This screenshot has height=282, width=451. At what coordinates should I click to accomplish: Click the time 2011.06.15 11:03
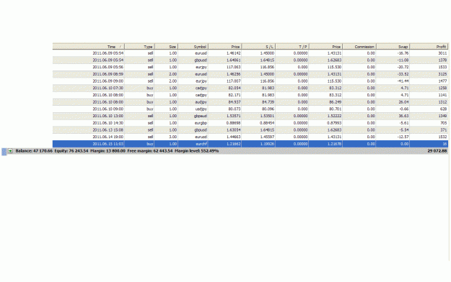[108, 144]
